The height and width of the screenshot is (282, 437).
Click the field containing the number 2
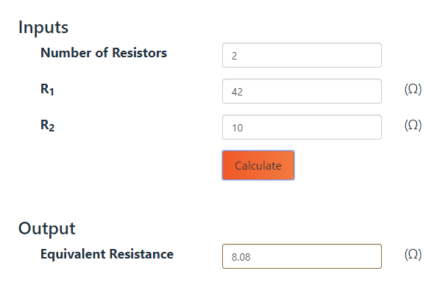(x=302, y=55)
